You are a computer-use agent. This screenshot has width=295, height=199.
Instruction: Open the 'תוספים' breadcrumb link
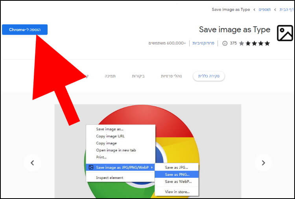(x=265, y=9)
